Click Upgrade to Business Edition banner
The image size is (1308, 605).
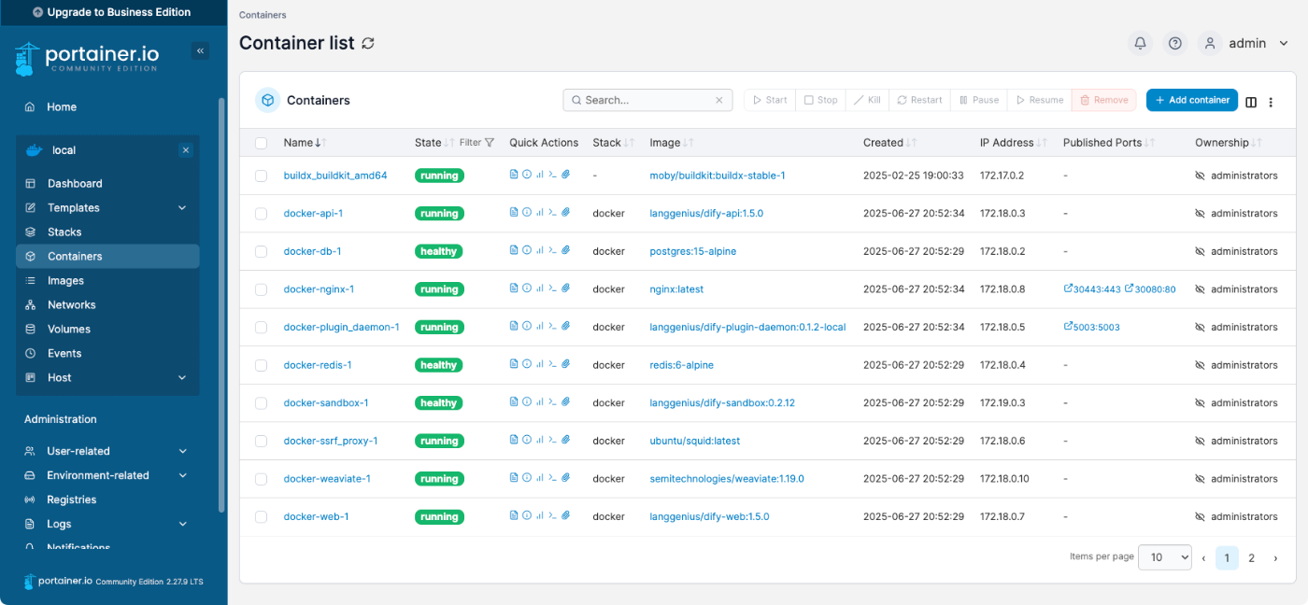pyautogui.click(x=111, y=12)
